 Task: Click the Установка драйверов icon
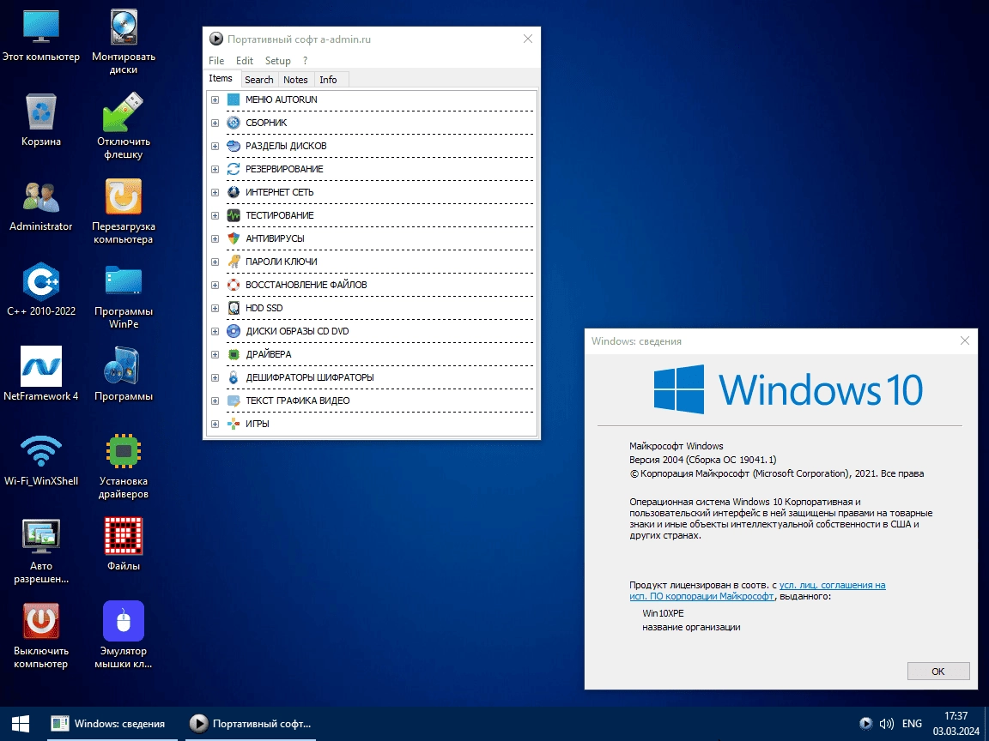coord(124,465)
